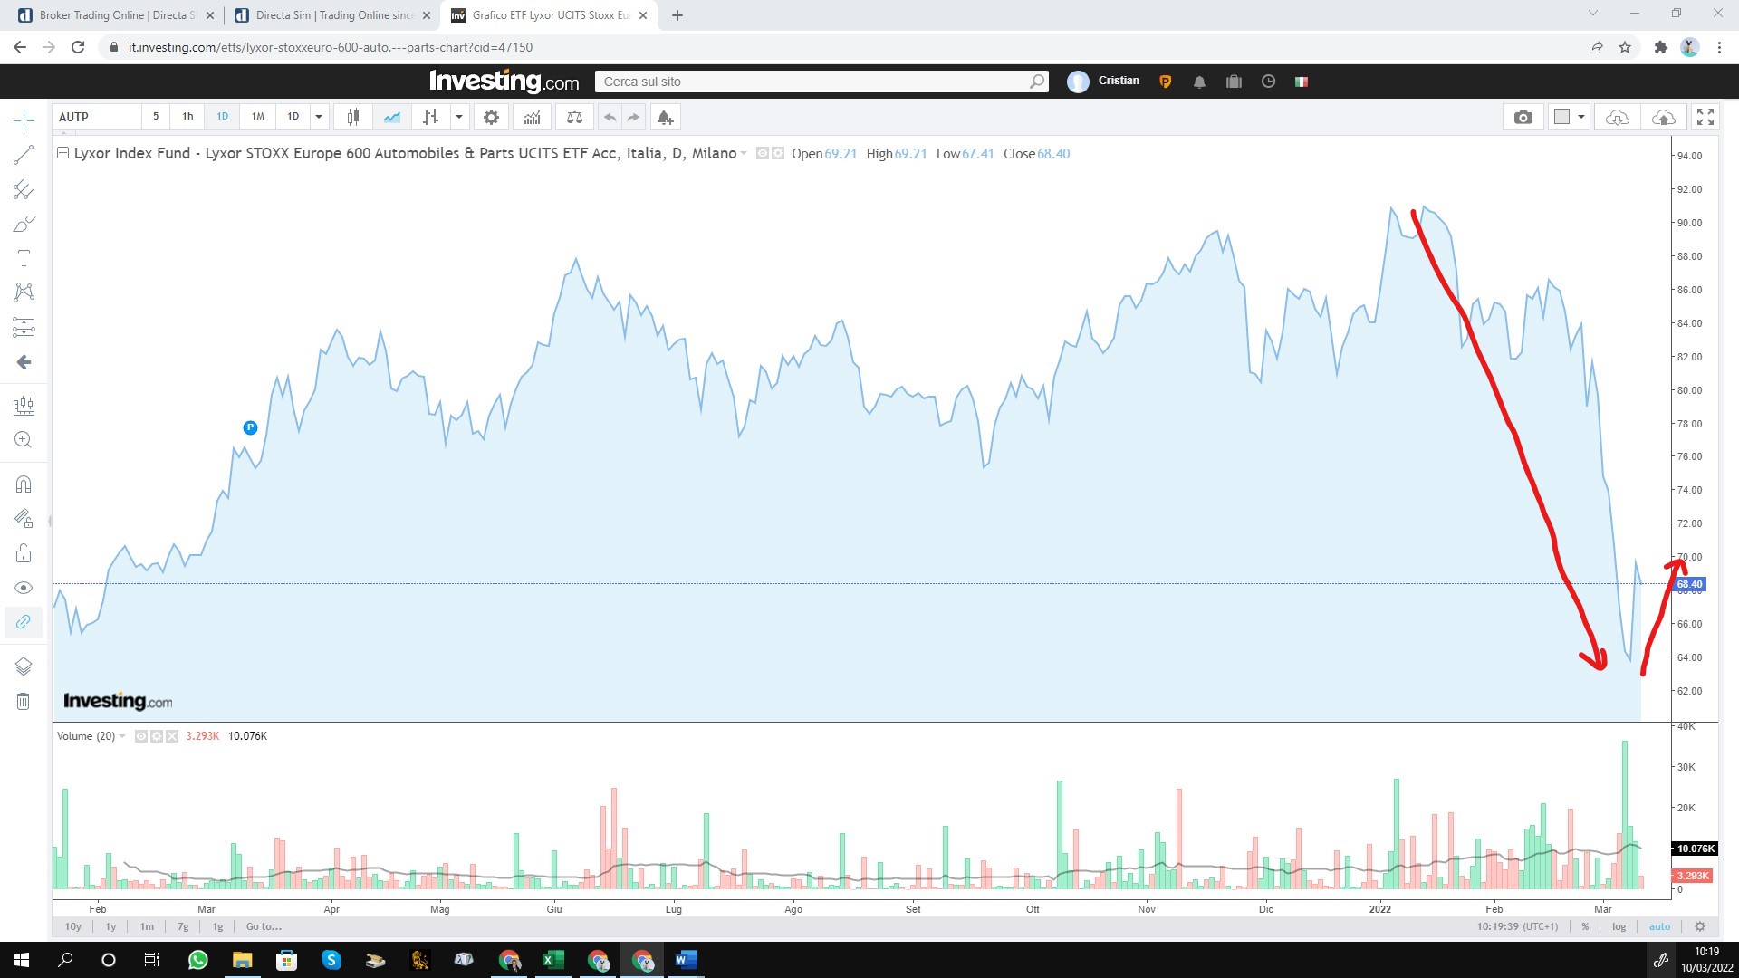Click the redo arrow
Screen dimensions: 1739x978
(x=634, y=117)
